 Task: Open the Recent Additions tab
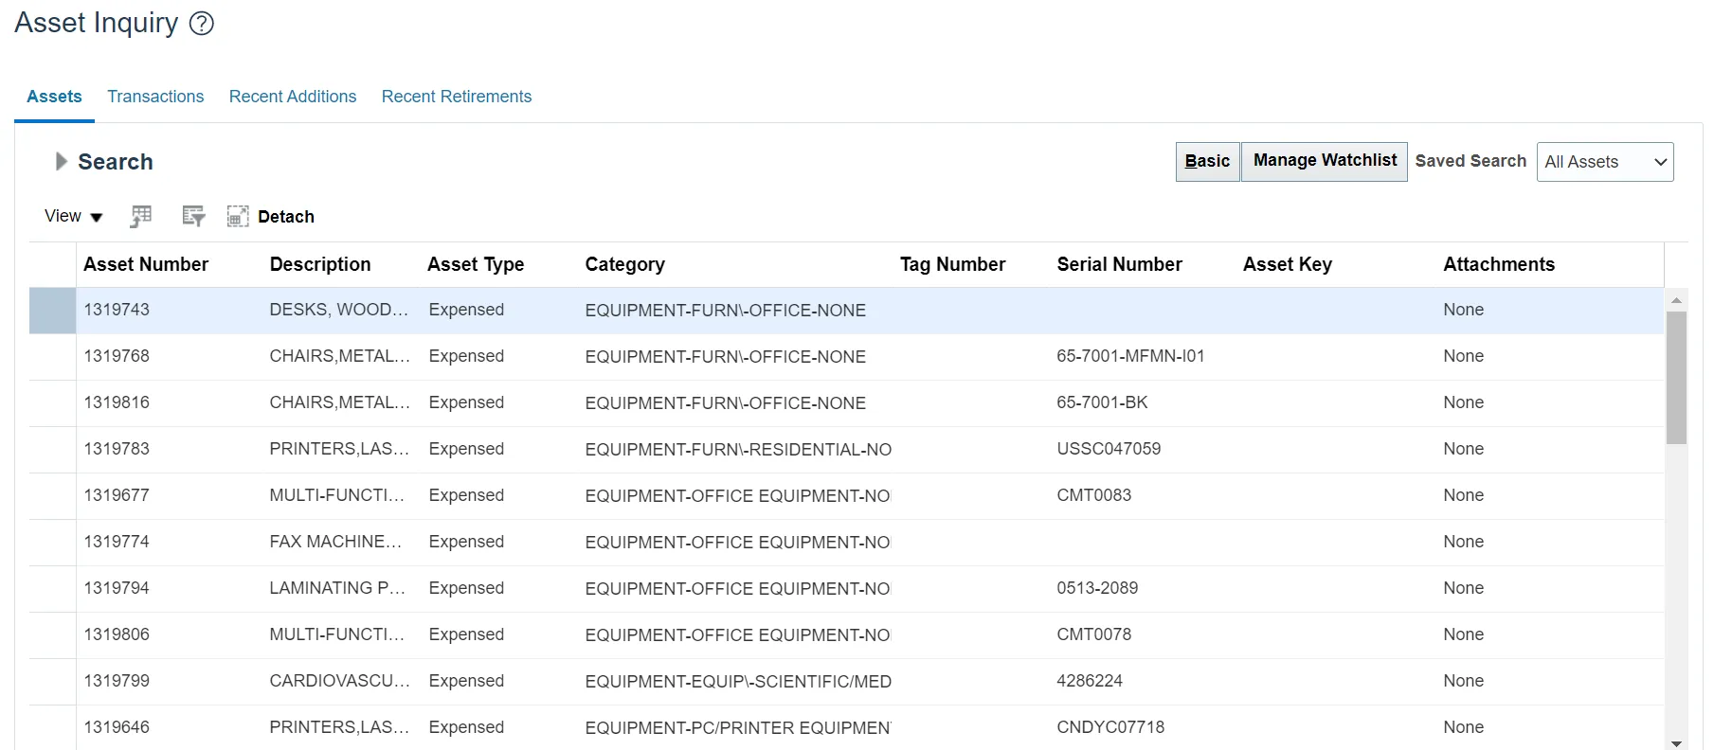pos(293,97)
